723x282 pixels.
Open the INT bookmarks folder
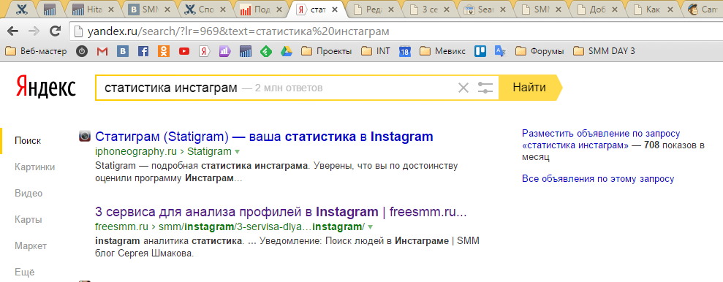tap(376, 51)
